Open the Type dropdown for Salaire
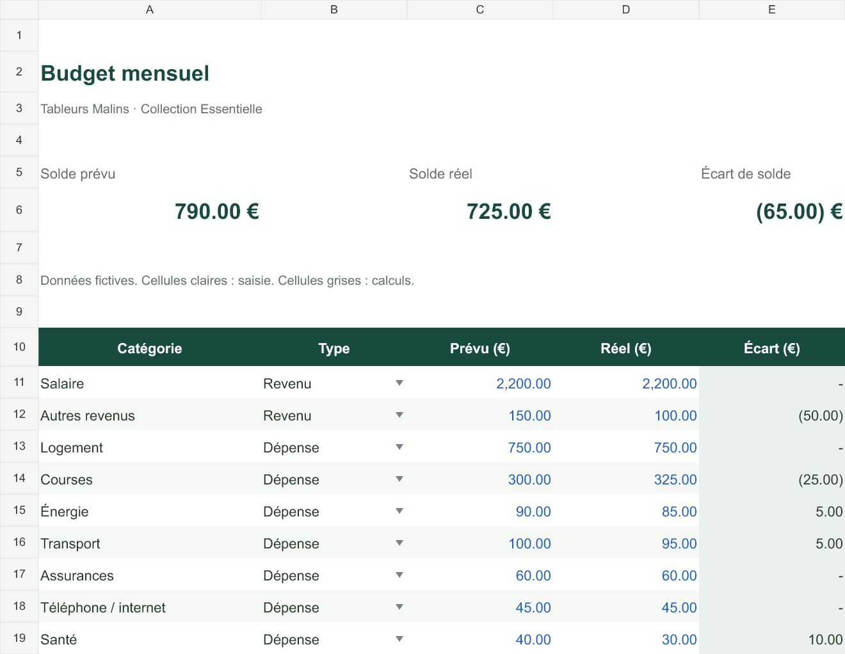Viewport: 845px width, 654px height. [x=399, y=383]
